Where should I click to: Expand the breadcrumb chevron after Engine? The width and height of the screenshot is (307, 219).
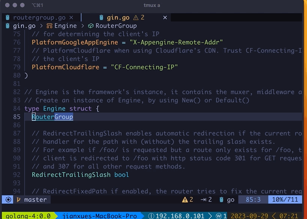pos(83,26)
